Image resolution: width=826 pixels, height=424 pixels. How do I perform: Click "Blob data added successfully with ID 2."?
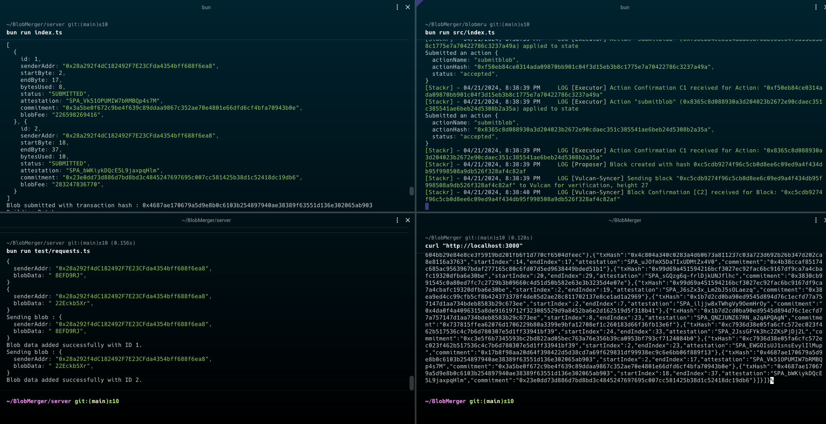(74, 380)
